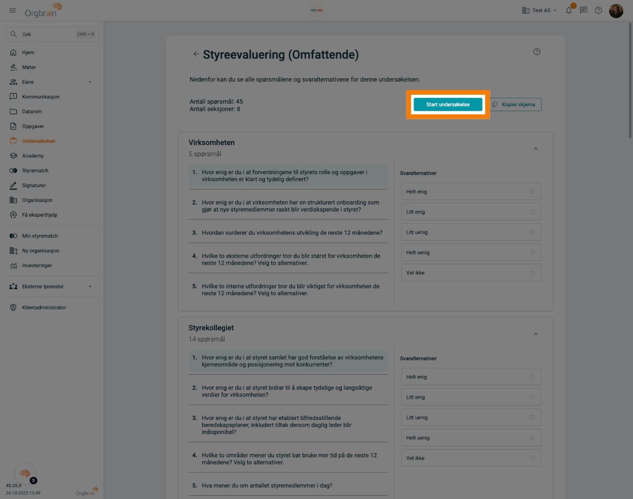Open the chat messages icon
The height and width of the screenshot is (499, 633).
coord(584,10)
